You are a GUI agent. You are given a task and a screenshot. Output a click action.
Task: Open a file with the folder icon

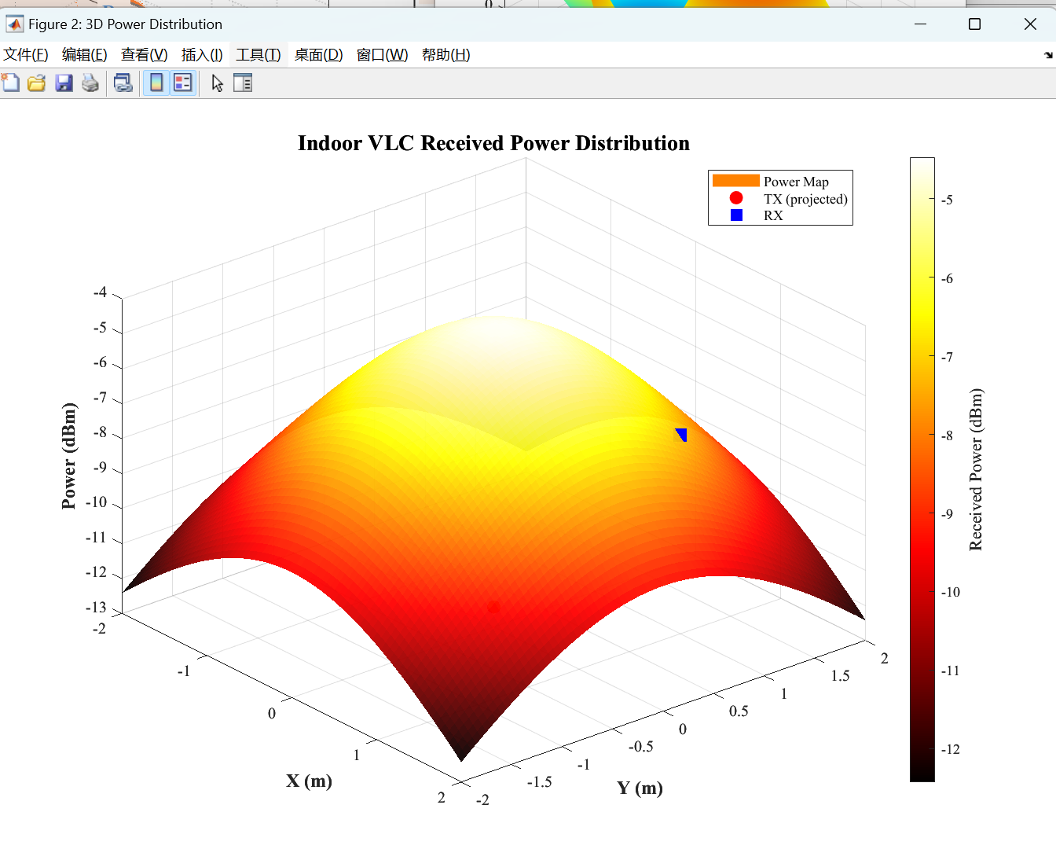pos(36,83)
